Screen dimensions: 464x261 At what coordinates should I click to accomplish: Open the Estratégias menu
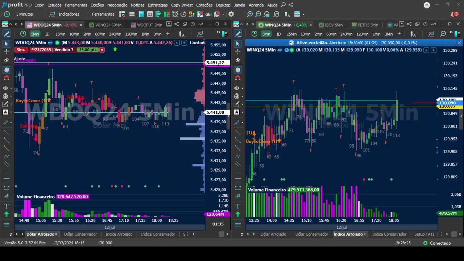point(158,5)
